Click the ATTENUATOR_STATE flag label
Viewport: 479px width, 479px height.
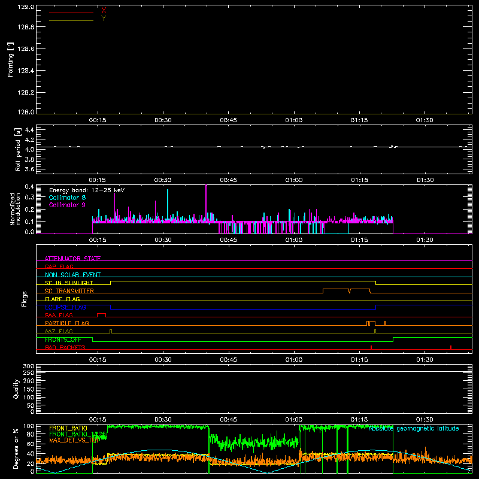tap(72, 259)
